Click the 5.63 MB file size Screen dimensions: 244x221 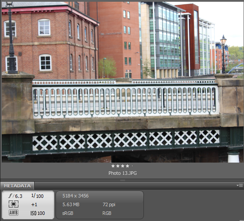point(71,204)
